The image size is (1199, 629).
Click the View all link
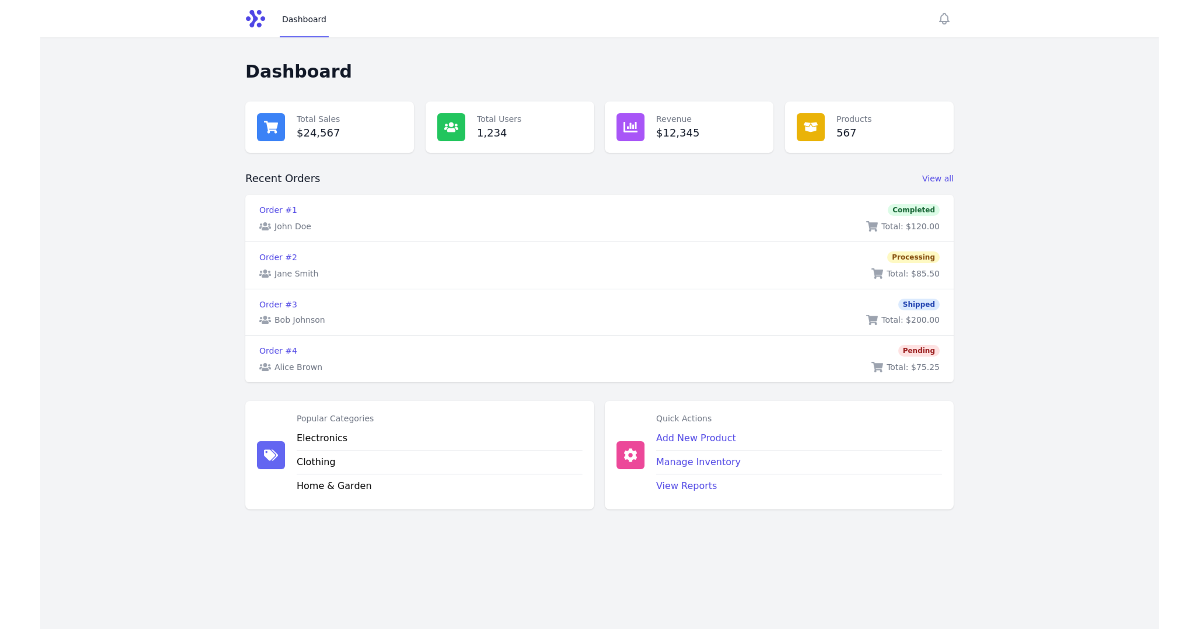point(937,178)
